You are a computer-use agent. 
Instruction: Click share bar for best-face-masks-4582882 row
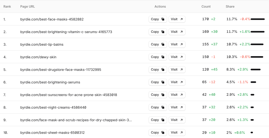258,19
